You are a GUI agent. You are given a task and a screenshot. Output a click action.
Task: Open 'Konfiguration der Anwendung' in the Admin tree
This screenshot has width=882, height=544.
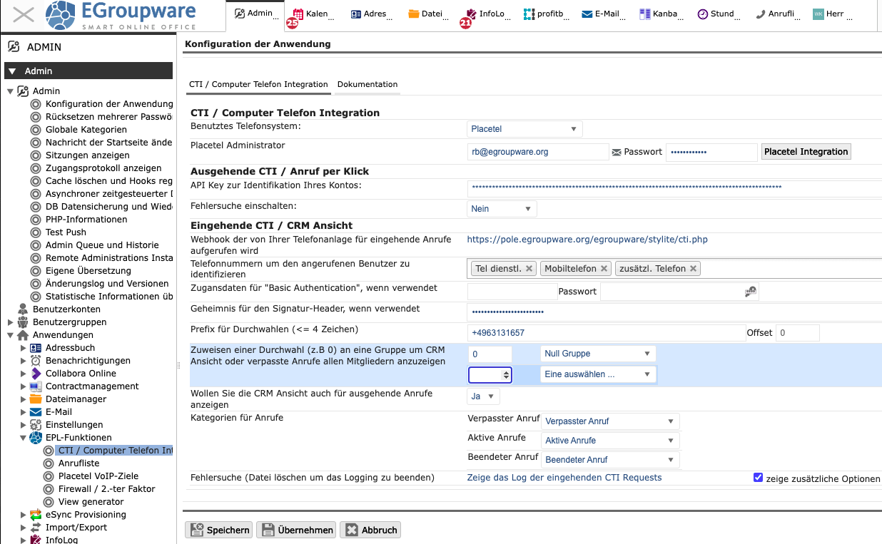tap(109, 104)
